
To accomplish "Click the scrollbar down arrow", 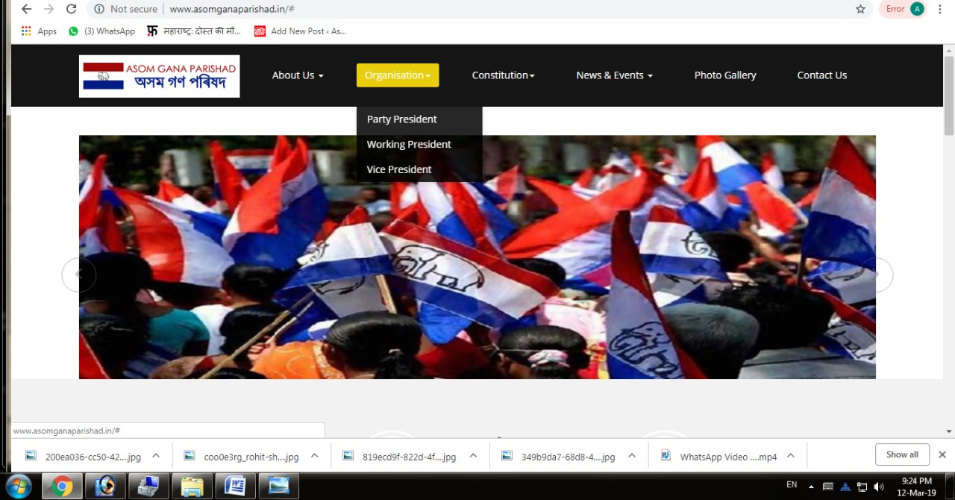I will [x=949, y=431].
